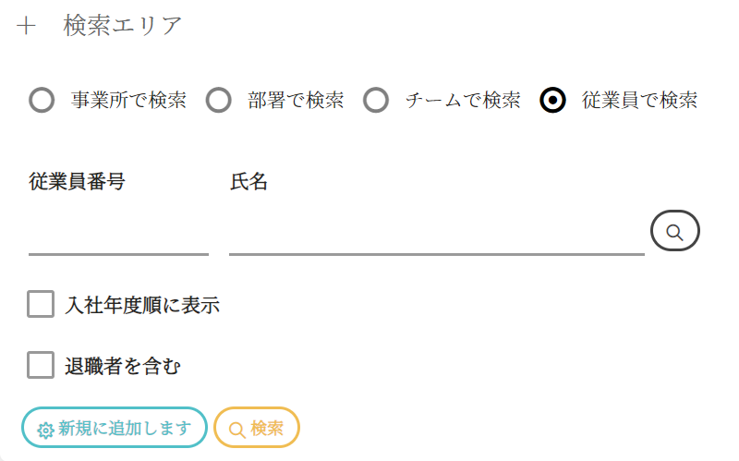Check the 退職者を含む checkbox

41,366
